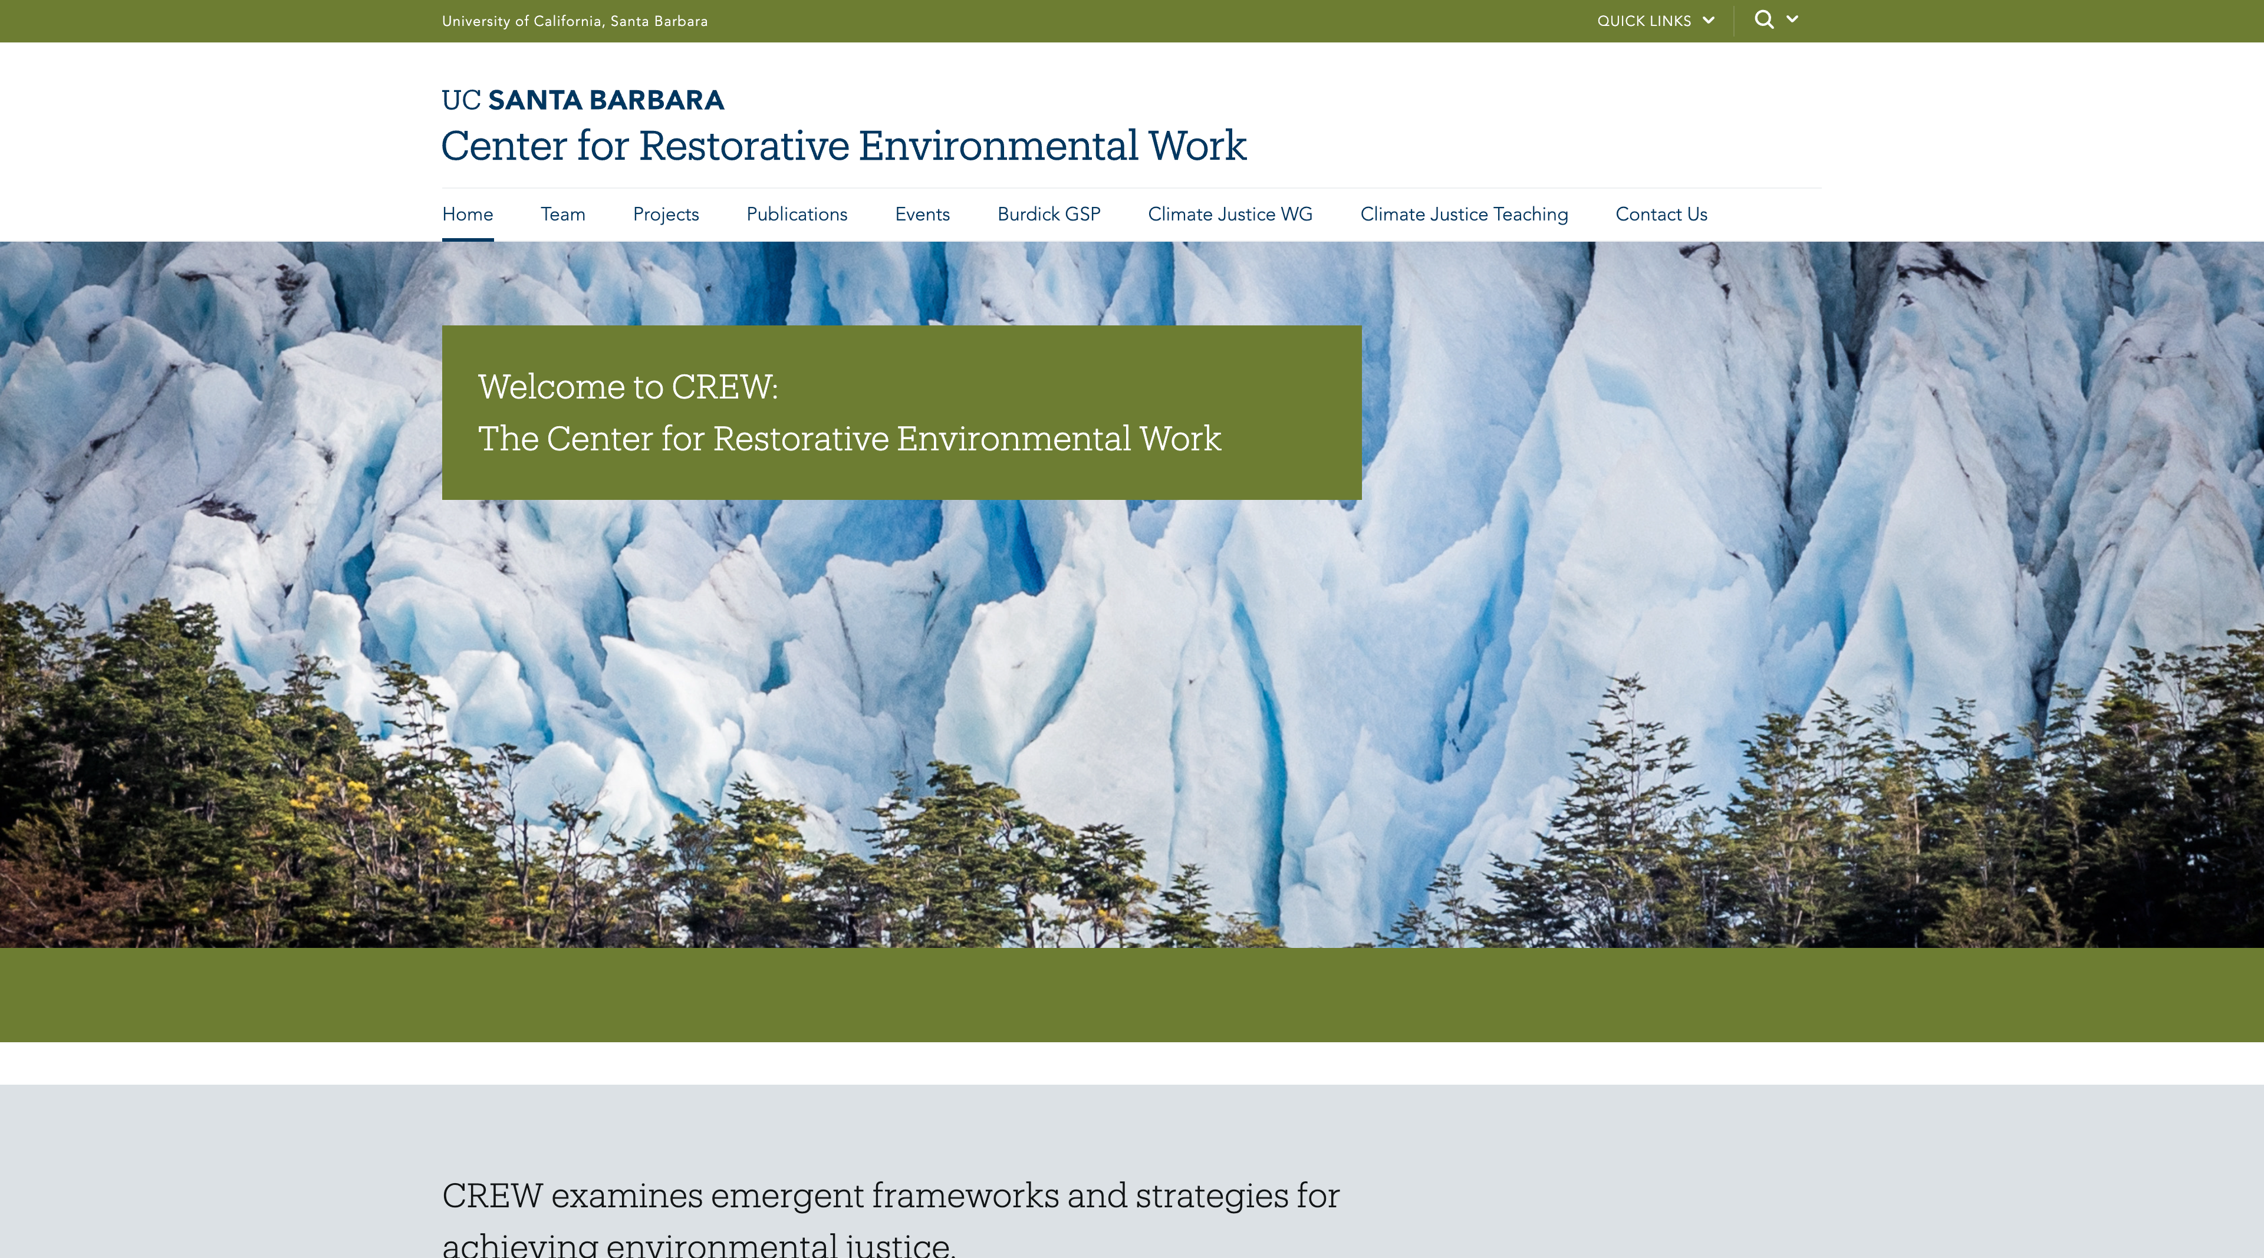Open the Contact Us page

[1661, 213]
